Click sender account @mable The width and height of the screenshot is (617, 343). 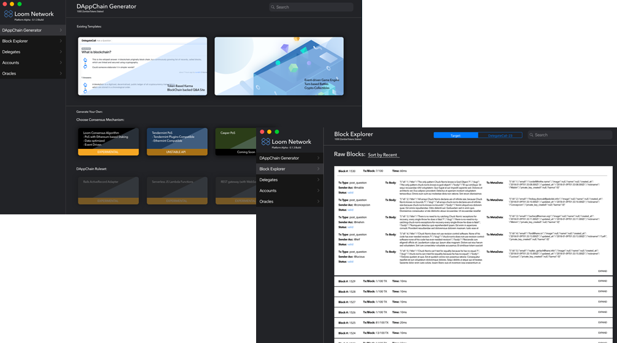tap(359, 187)
